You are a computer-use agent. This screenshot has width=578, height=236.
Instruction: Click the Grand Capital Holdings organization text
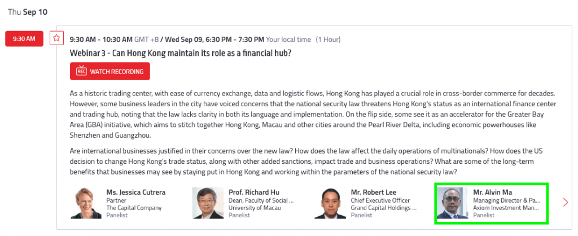(384, 208)
